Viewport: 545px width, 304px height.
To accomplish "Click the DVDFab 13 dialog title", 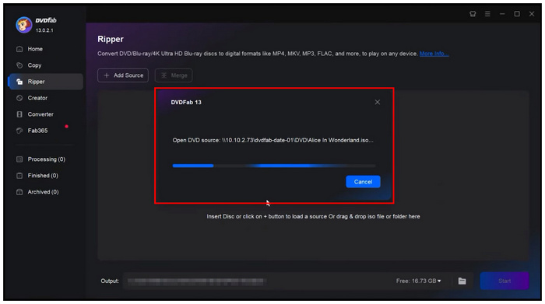I will [186, 103].
